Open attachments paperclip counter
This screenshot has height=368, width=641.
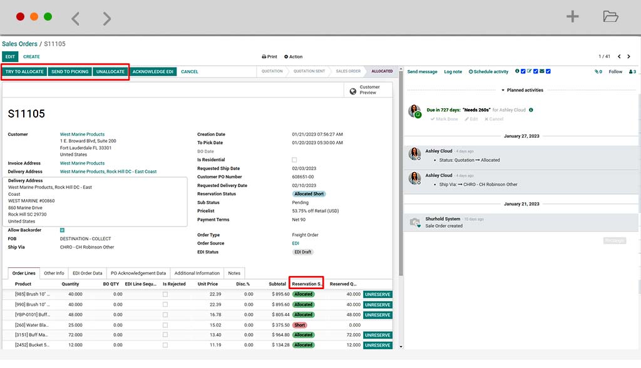pyautogui.click(x=598, y=71)
